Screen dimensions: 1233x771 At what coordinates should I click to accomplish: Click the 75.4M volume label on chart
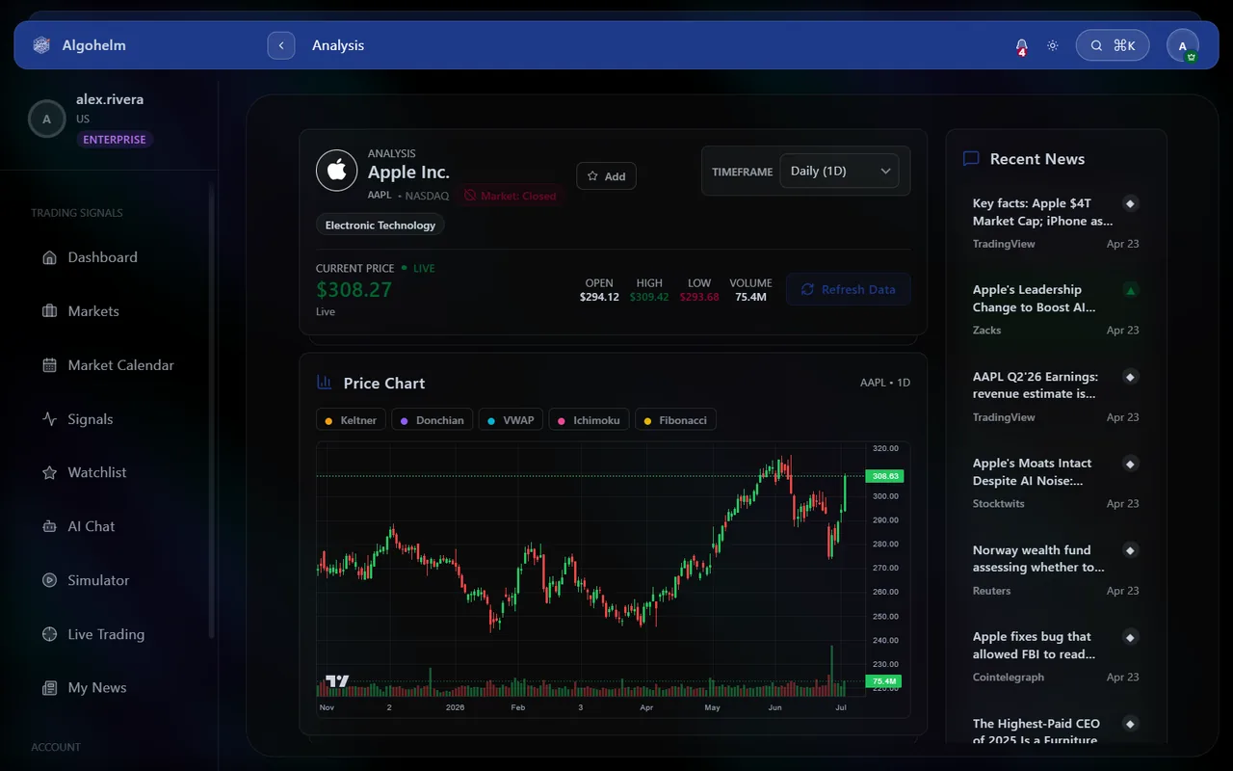pos(884,681)
